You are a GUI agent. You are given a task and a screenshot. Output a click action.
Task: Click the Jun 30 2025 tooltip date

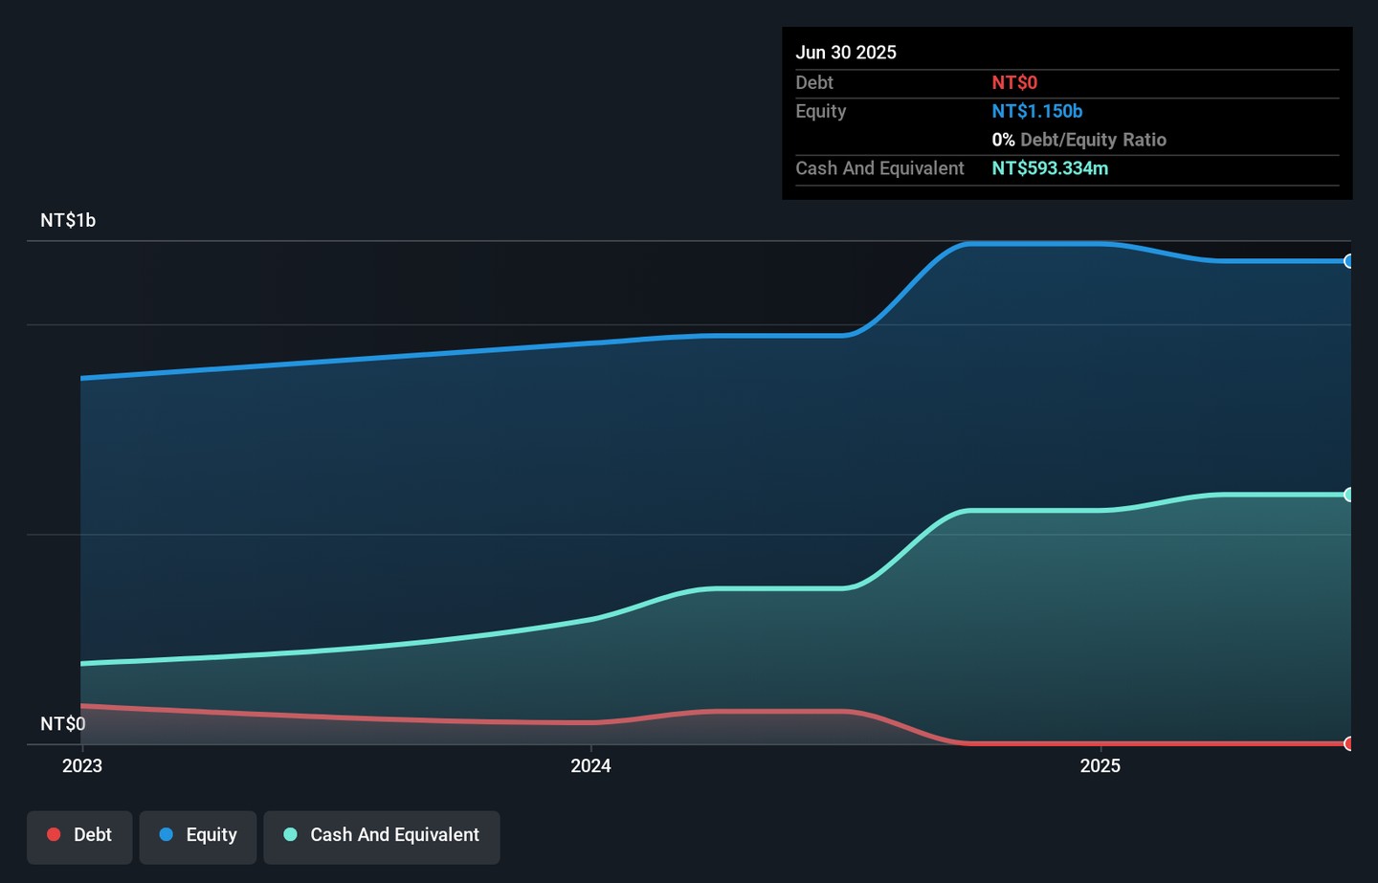pos(846,53)
